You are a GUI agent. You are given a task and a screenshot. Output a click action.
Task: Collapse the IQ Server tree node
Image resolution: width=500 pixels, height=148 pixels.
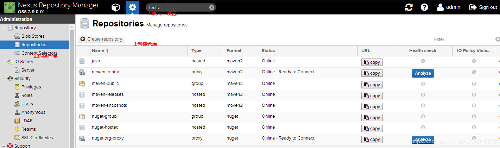(4, 62)
